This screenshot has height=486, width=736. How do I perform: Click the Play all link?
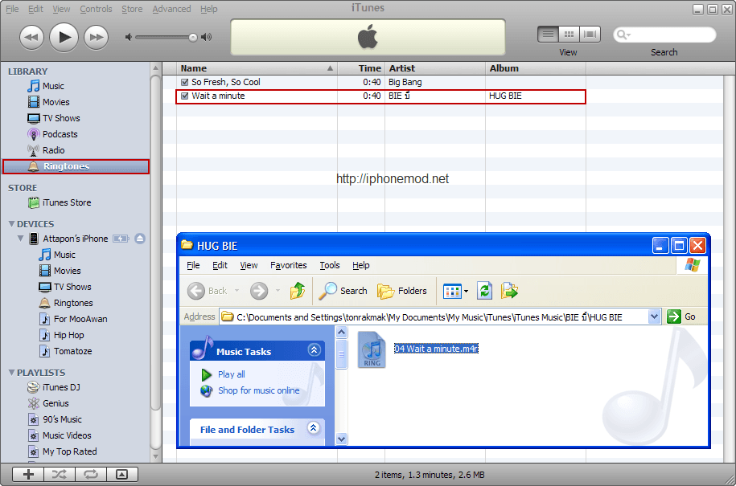(x=232, y=374)
